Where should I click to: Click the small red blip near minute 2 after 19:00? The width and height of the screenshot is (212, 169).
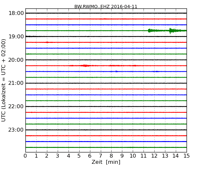tap(47, 42)
